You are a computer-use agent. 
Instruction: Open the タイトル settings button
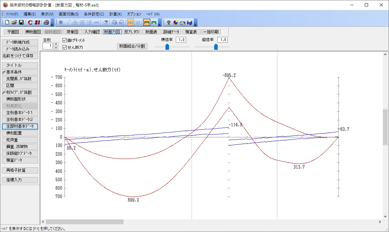(20, 65)
